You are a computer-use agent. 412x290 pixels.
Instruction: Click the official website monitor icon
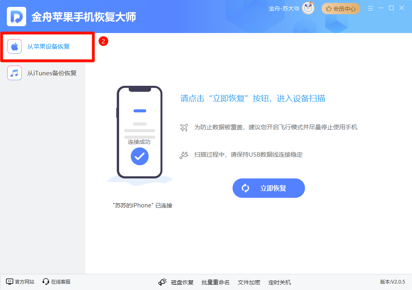click(x=10, y=282)
